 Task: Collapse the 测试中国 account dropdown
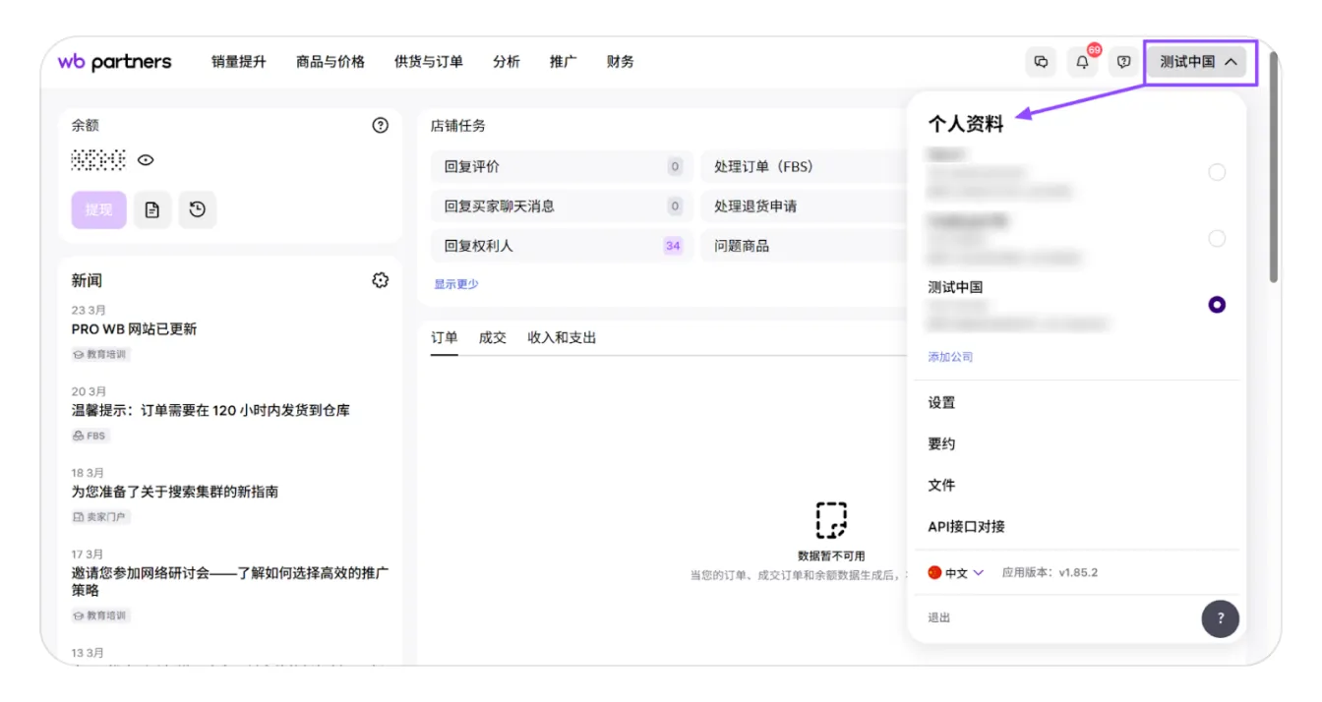click(x=1197, y=62)
